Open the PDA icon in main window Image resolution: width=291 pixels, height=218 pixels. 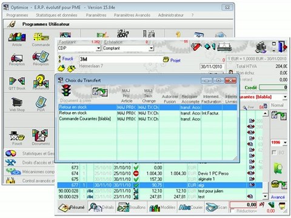coord(41,102)
